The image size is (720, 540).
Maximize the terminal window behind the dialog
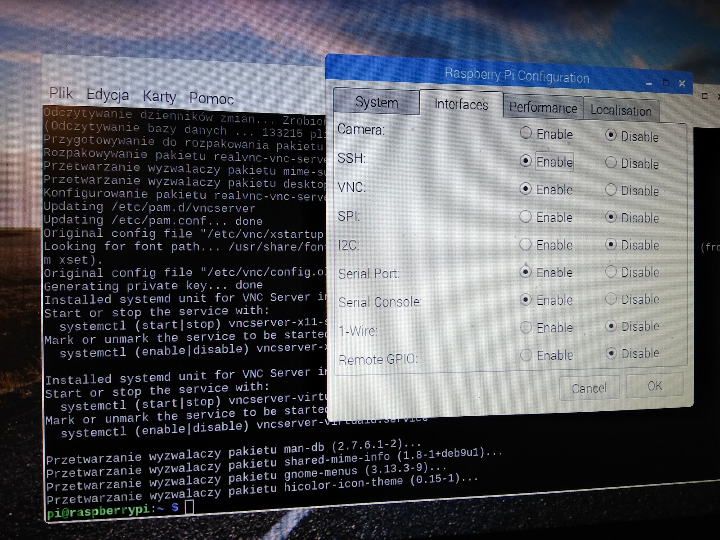705,96
